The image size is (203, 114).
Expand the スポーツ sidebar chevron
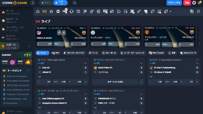tap(29, 46)
